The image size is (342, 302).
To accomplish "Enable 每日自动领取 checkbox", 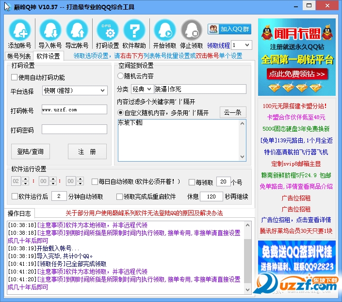I will click(95, 181).
